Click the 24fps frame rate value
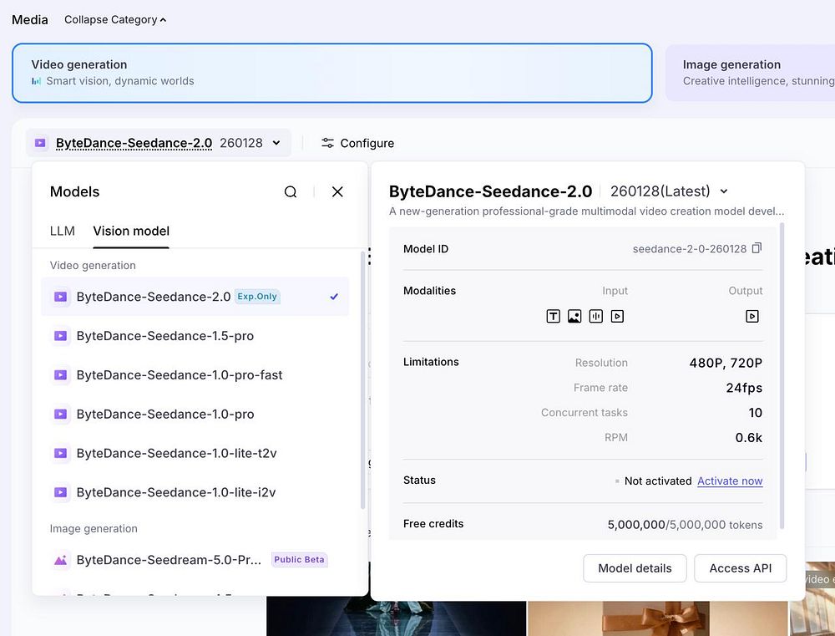835x636 pixels. point(744,388)
